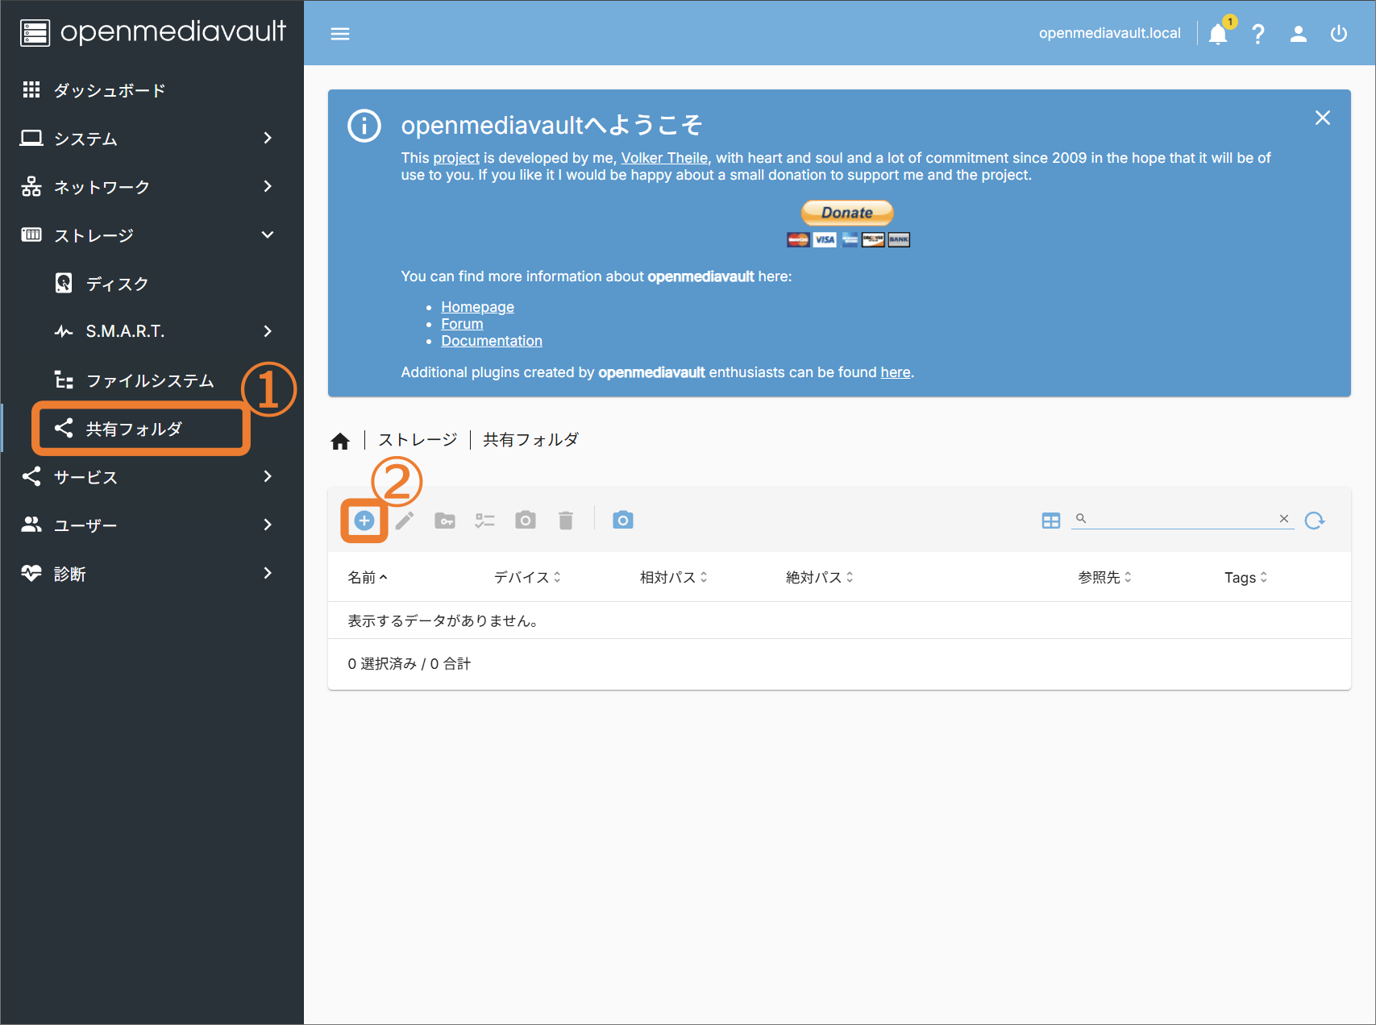Open the ダッシュボード menu item

[x=152, y=90]
